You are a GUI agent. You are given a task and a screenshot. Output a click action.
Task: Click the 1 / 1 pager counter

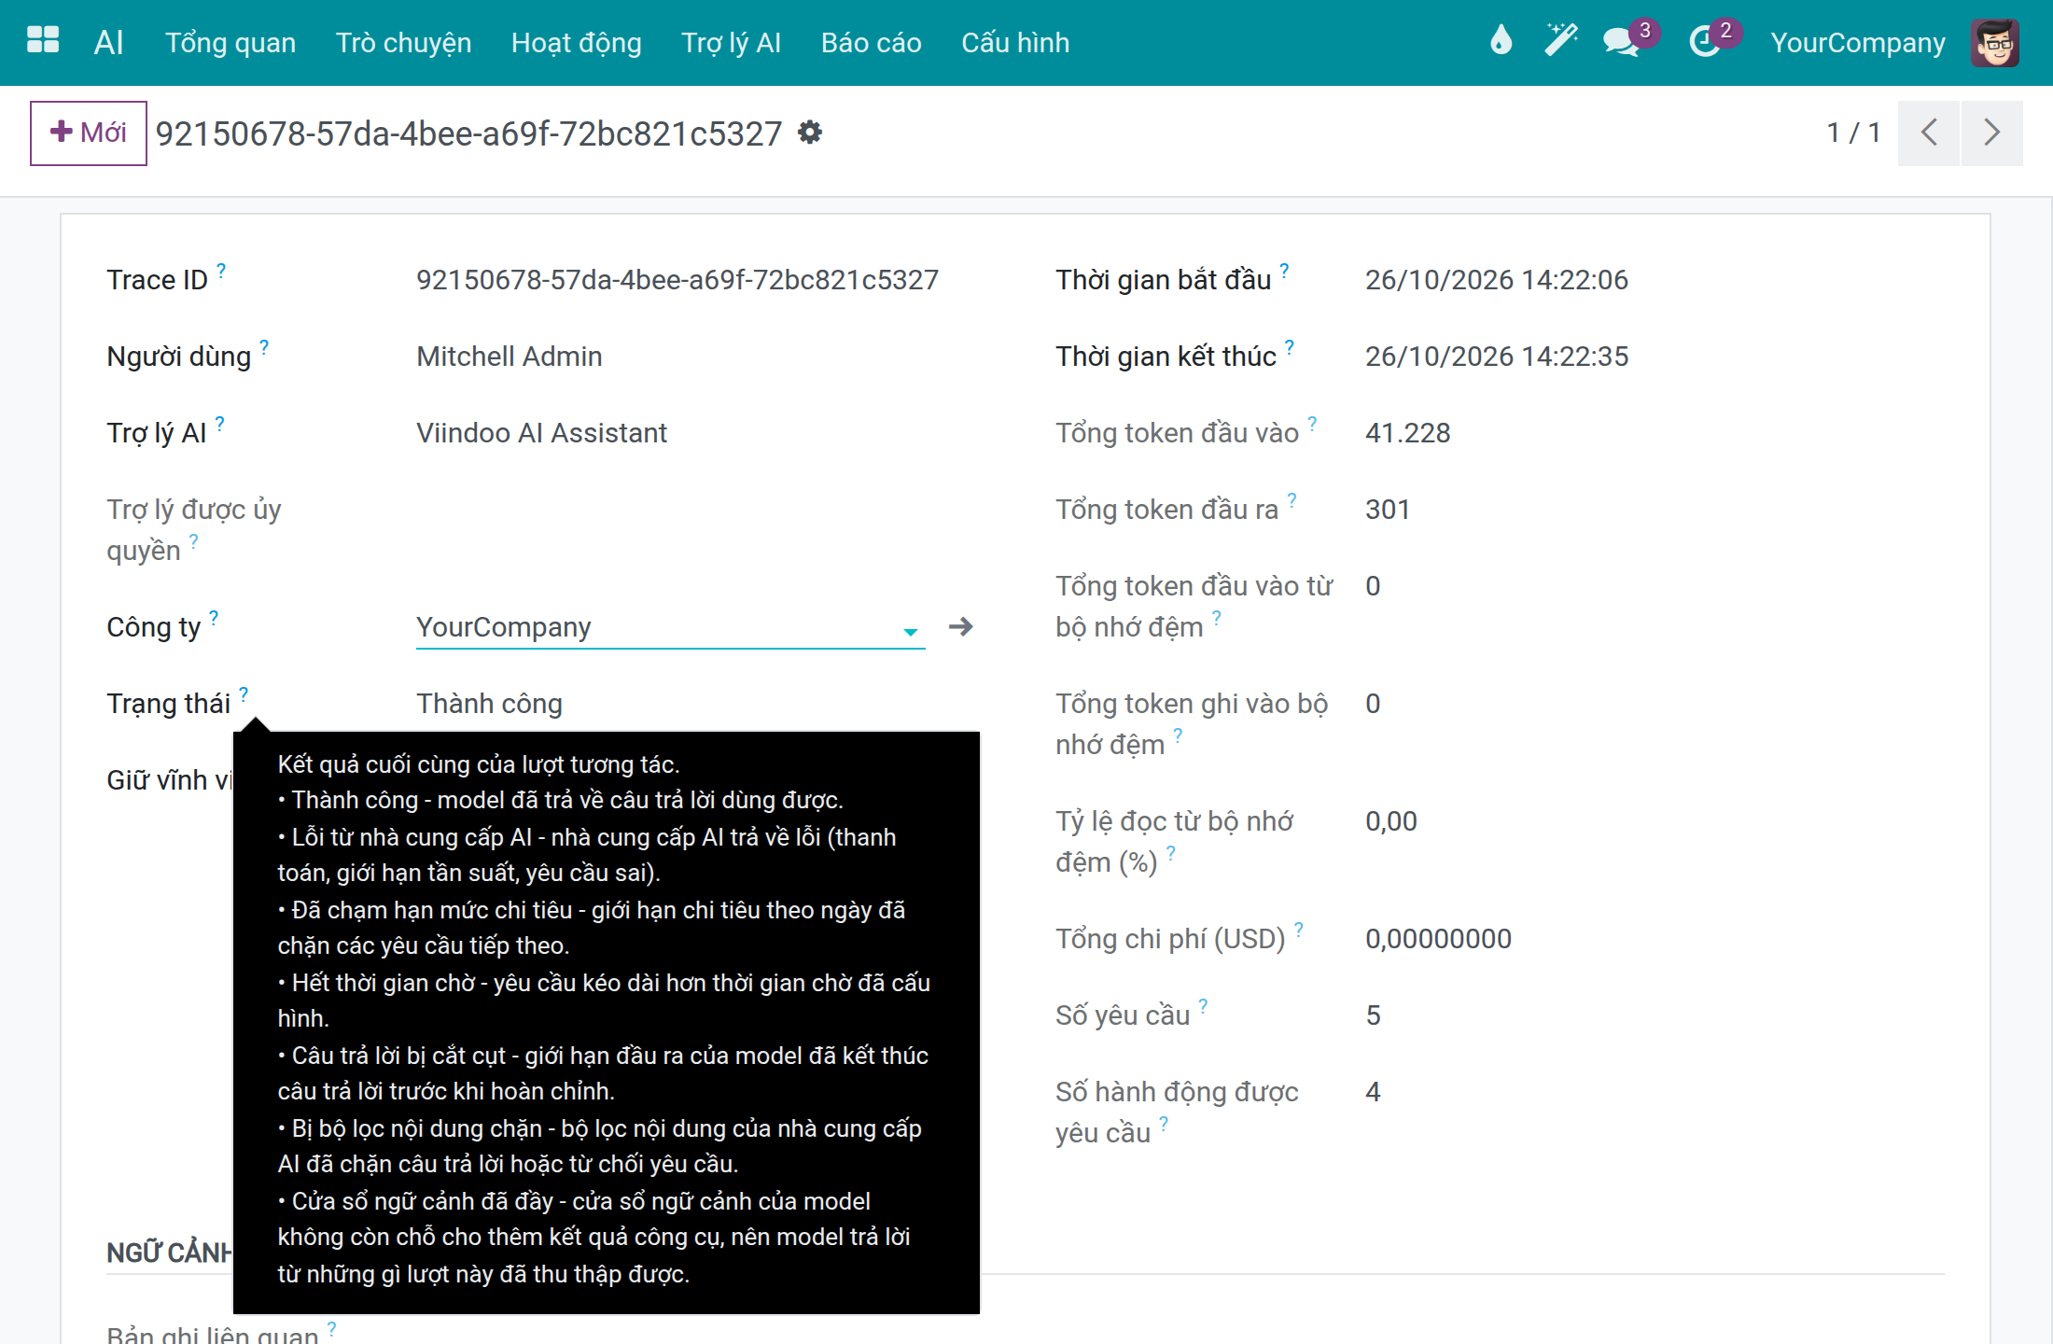[x=1853, y=133]
